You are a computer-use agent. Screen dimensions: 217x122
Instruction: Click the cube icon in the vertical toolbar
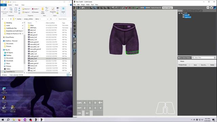click(75, 36)
